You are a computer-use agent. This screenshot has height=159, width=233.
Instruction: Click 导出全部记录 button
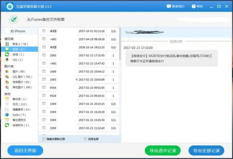click(206, 151)
